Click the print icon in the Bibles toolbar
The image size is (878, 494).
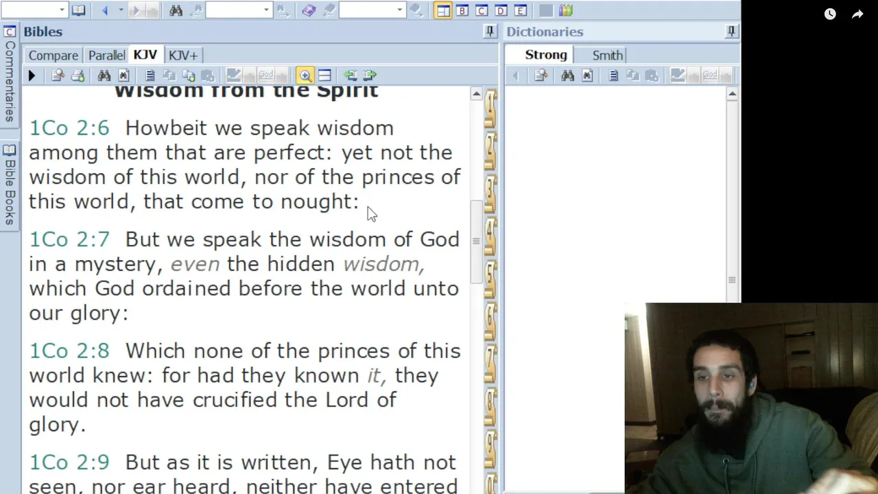click(x=78, y=75)
